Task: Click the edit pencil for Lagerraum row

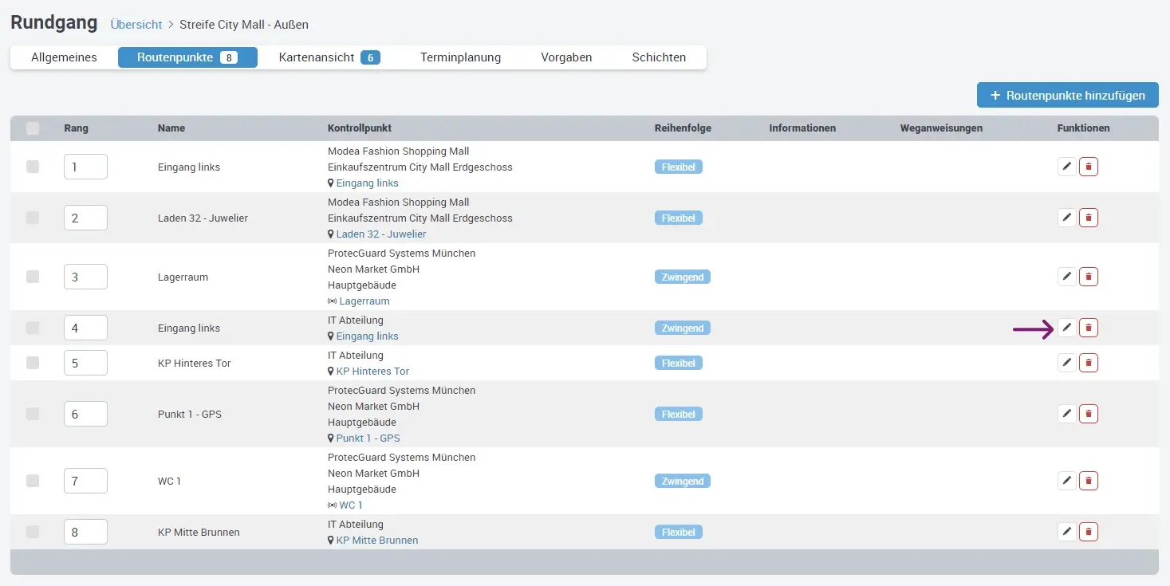Action: (x=1066, y=277)
